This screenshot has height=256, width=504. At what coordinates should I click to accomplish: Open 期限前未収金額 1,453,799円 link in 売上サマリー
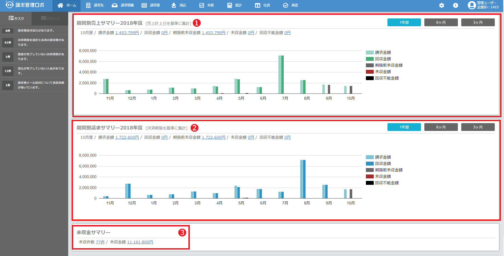pyautogui.click(x=214, y=33)
